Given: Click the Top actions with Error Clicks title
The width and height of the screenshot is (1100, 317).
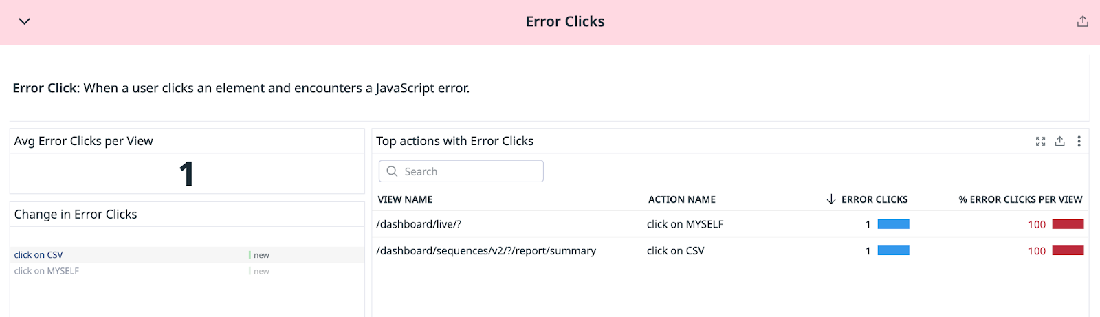Looking at the screenshot, I should click(x=454, y=141).
